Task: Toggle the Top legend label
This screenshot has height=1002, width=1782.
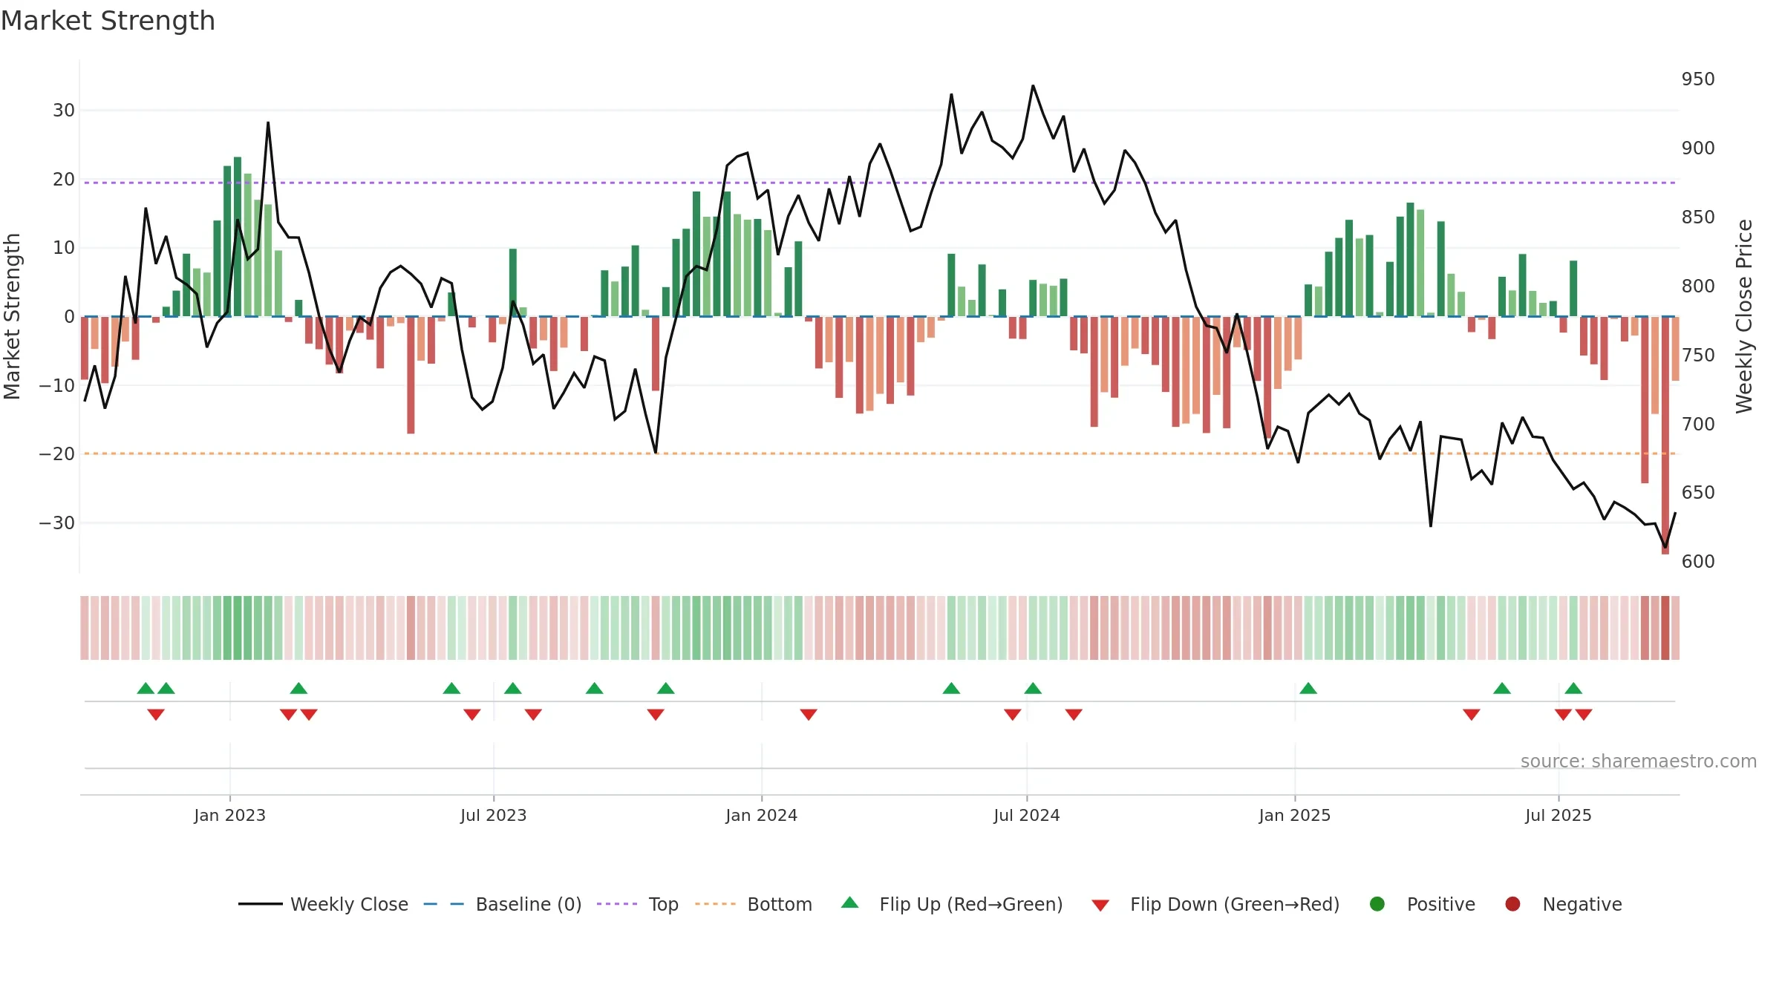Action: pyautogui.click(x=663, y=904)
